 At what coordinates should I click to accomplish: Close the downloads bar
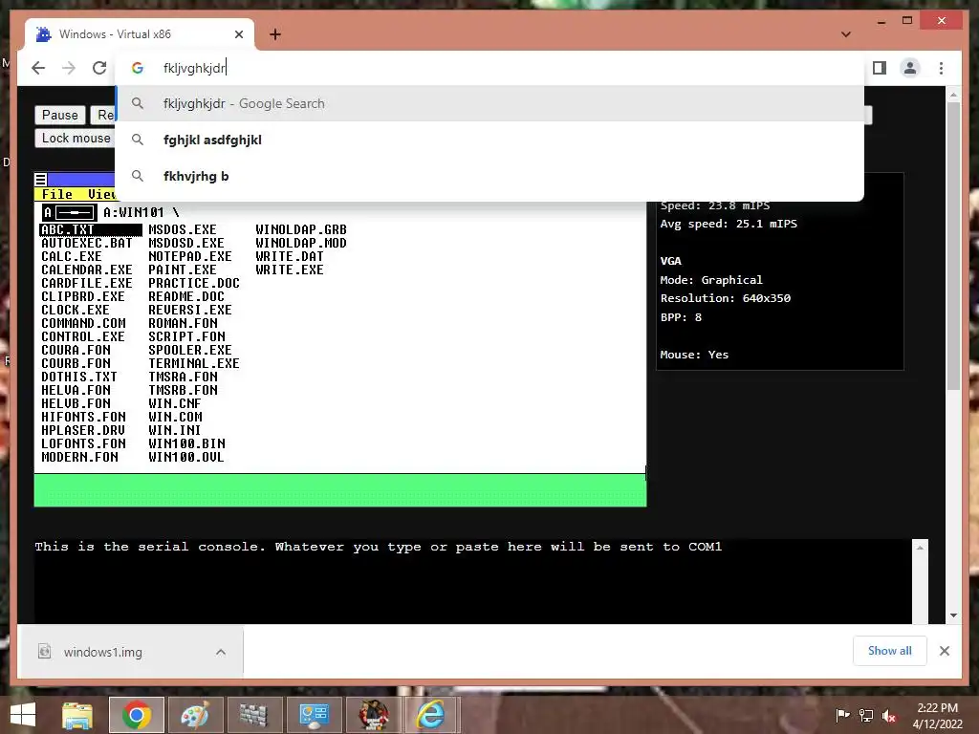point(944,651)
